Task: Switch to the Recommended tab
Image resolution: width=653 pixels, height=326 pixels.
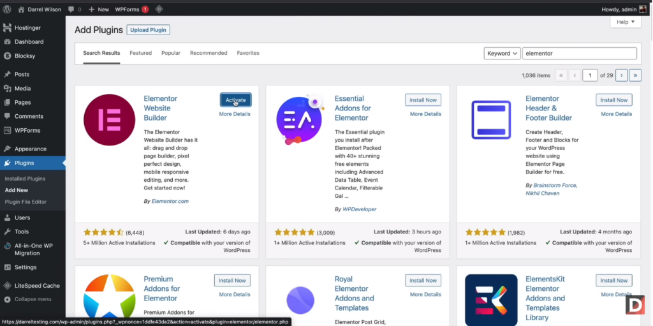Action: tap(209, 53)
